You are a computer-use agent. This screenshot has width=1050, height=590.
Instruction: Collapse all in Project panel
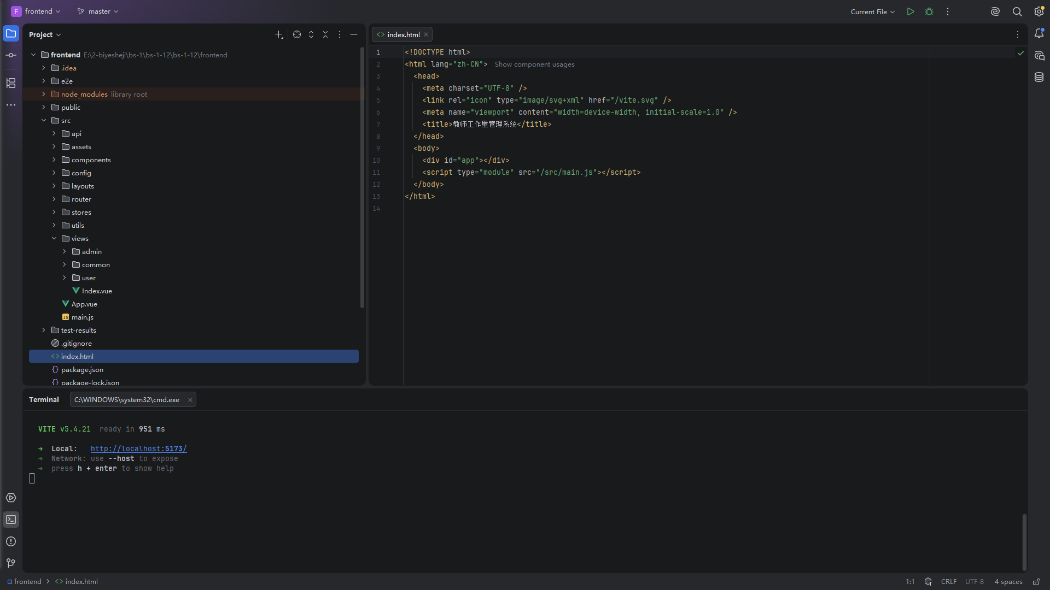325,34
